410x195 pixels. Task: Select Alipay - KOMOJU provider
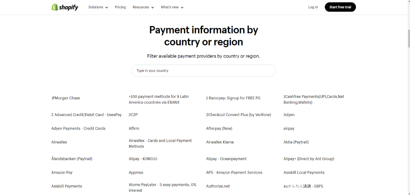(x=143, y=159)
